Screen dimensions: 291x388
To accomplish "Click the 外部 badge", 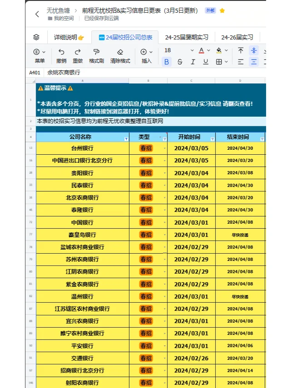I will click(x=210, y=10).
